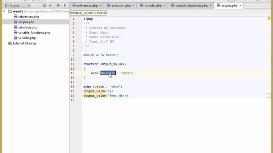Click the PHP file icon beside selection.php in tree
The width and height of the screenshot is (273, 153).
point(15,27)
